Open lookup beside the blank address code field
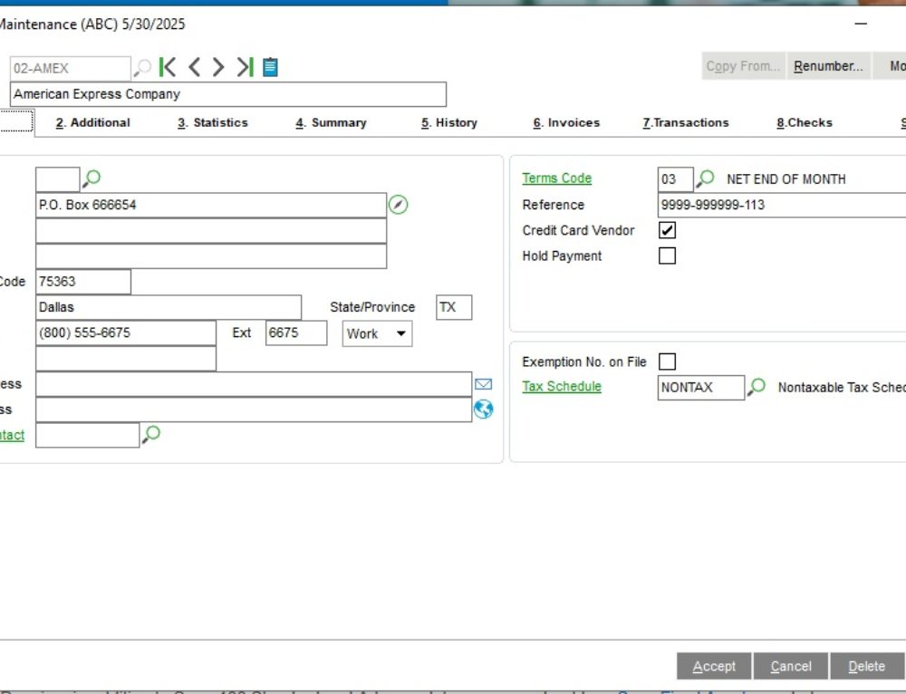Screen dimensions: 906x694 click(92, 178)
